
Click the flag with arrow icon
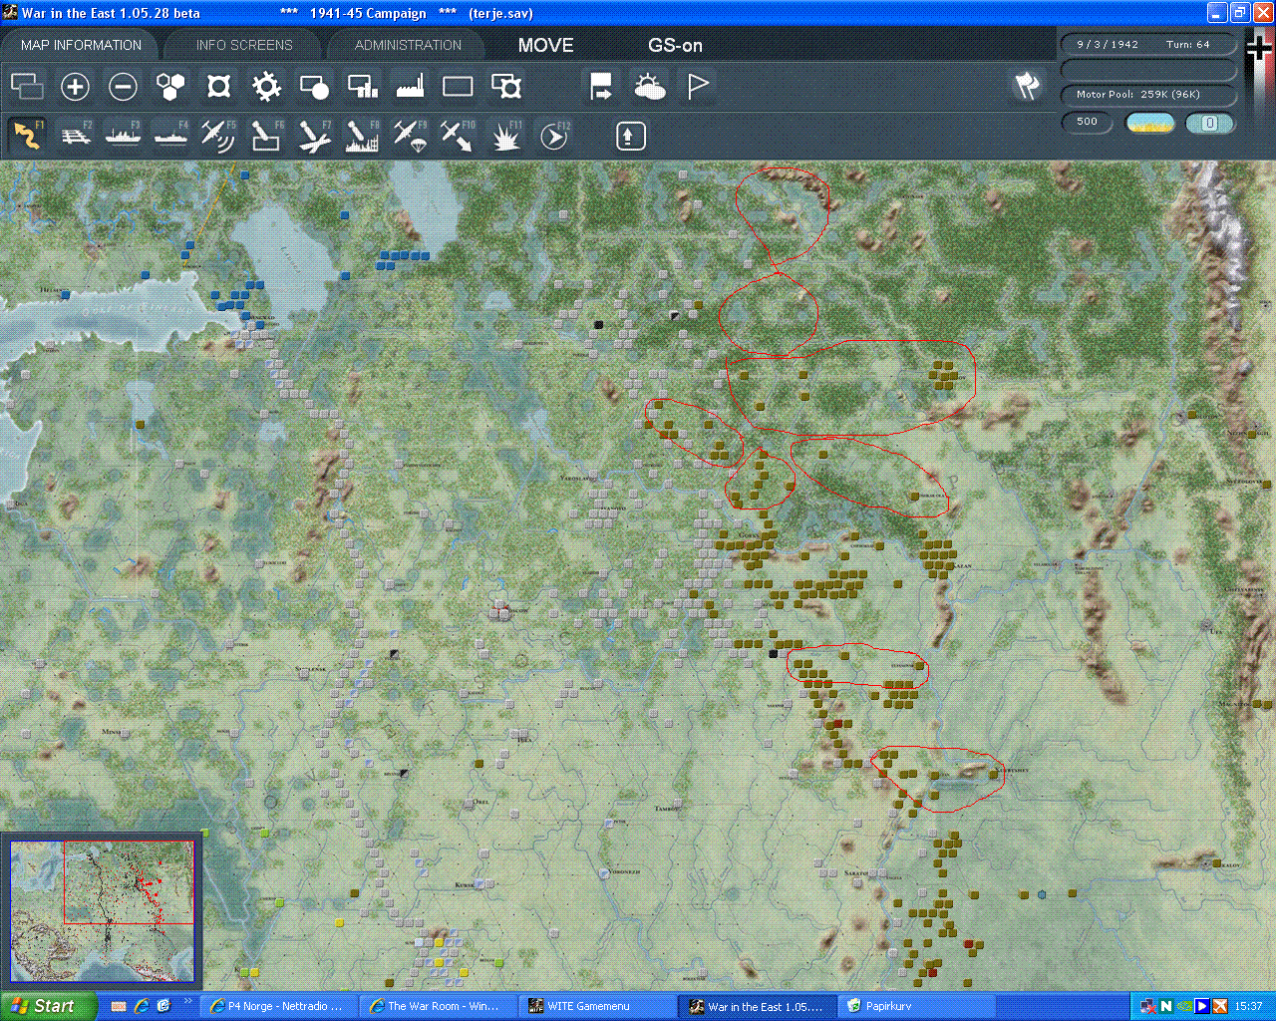coord(601,87)
